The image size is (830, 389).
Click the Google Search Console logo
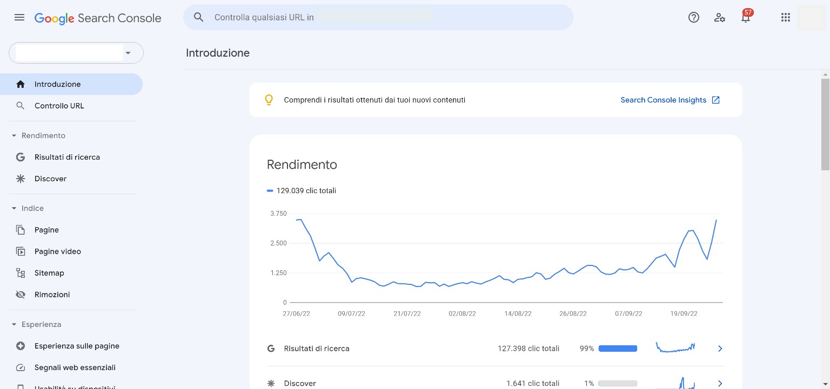click(x=98, y=18)
